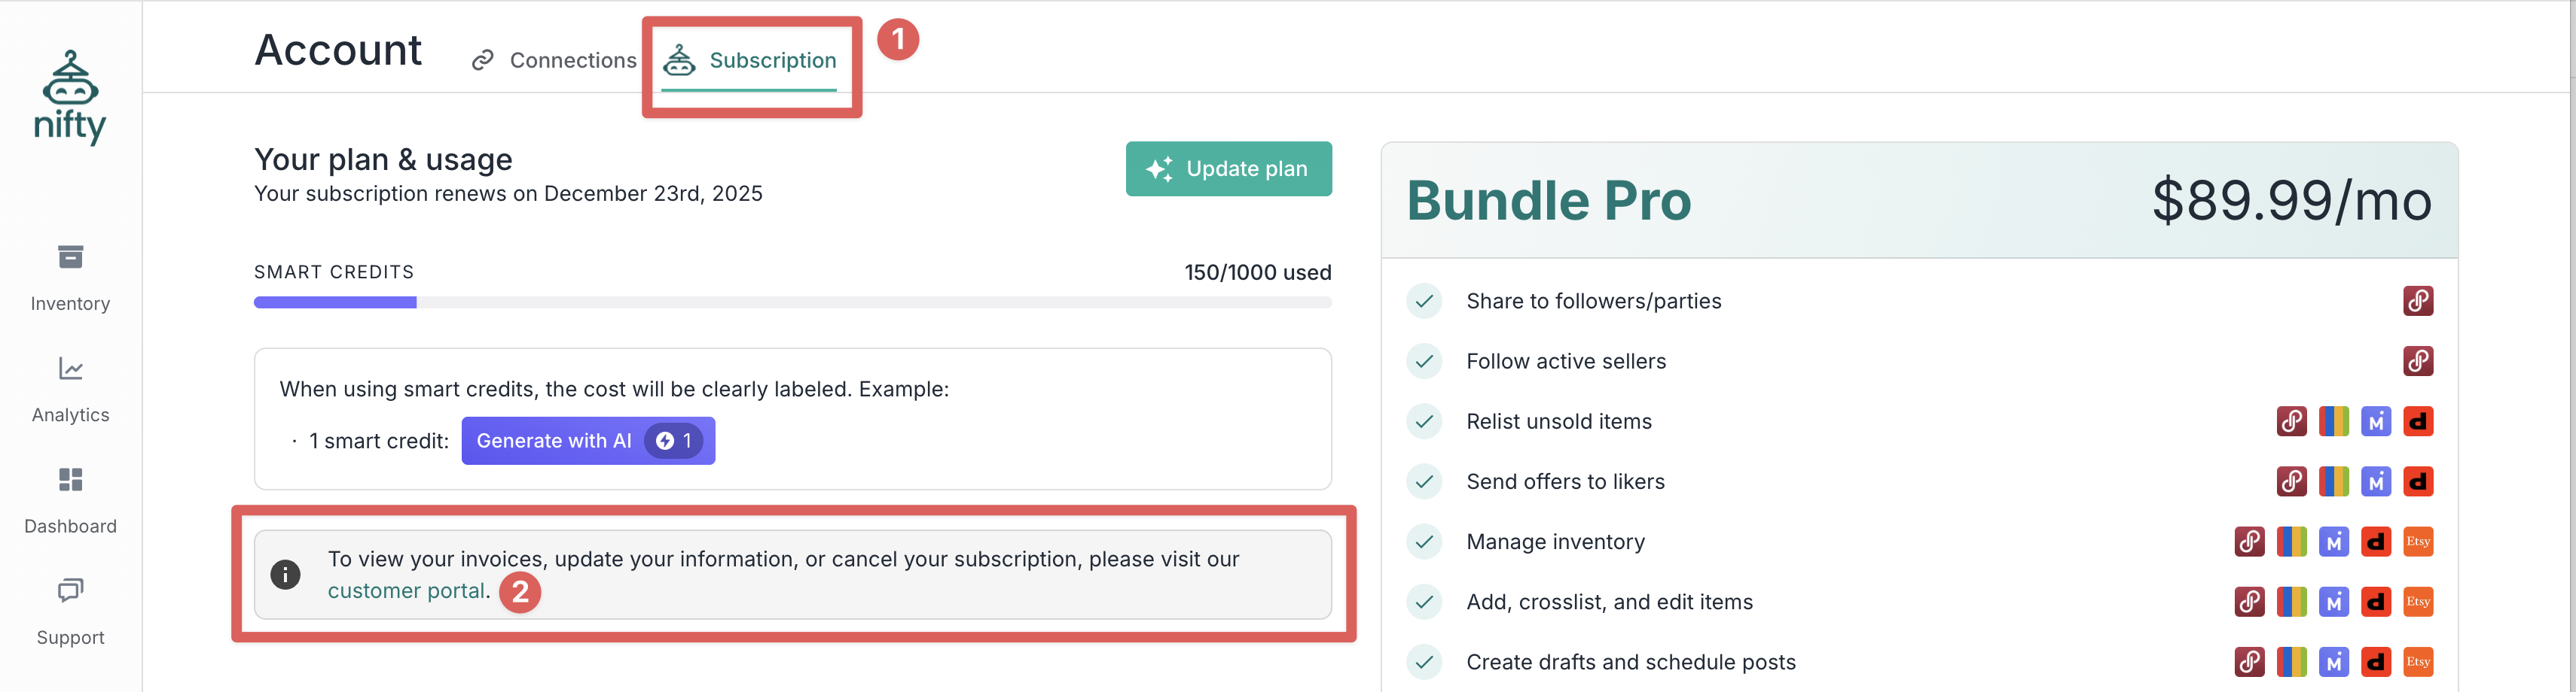Open the customer portal link
Screen dimensions: 2576x692
pos(406,590)
